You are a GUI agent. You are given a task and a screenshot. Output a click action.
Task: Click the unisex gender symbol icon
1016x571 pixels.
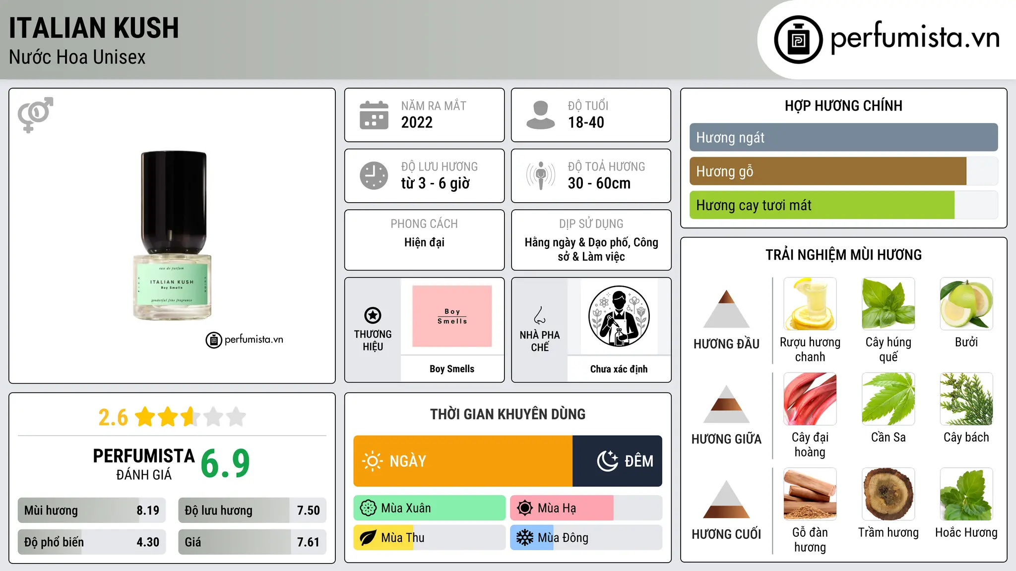pyautogui.click(x=35, y=114)
